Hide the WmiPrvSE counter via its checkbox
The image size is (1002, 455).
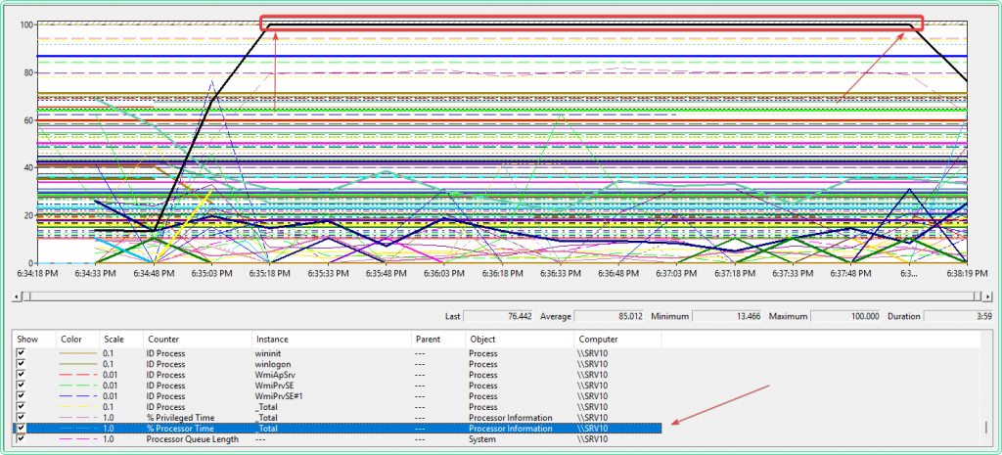coord(21,386)
